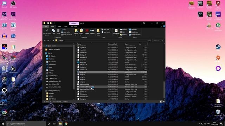
Task: Select Silentinstall.bat file
Action: [112, 84]
